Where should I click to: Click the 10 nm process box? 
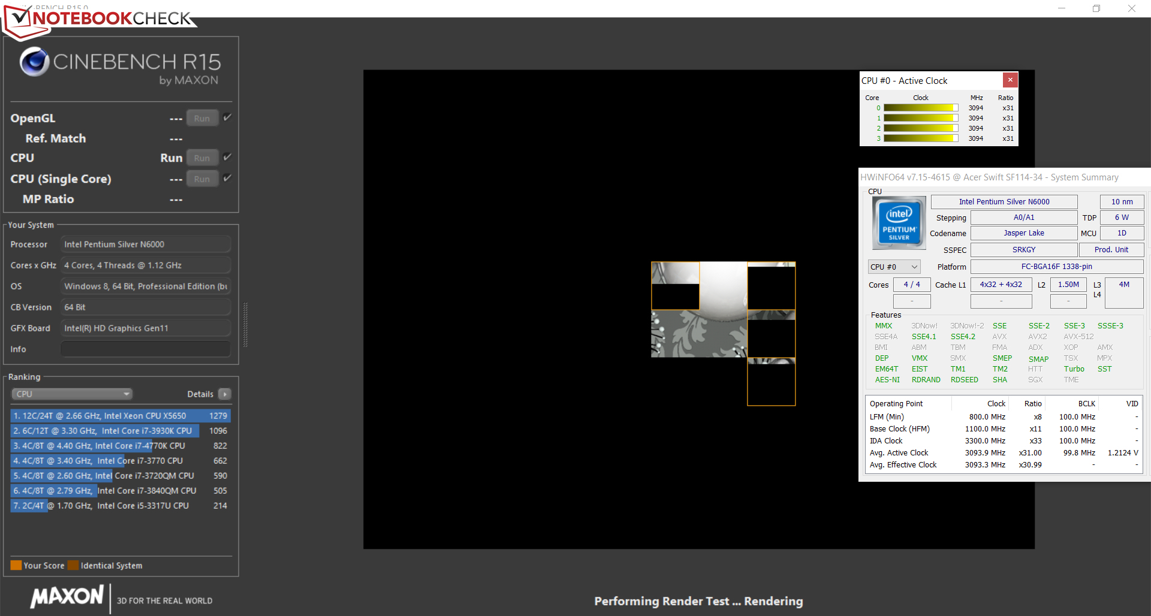(x=1122, y=202)
